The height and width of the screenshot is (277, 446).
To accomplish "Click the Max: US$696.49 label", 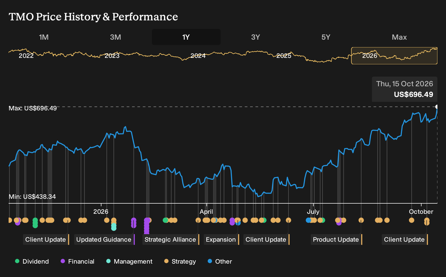I will [x=33, y=108].
